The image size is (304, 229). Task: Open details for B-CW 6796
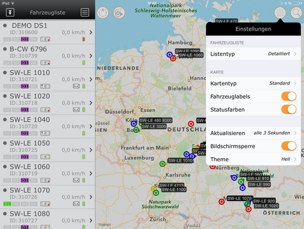tap(47, 56)
